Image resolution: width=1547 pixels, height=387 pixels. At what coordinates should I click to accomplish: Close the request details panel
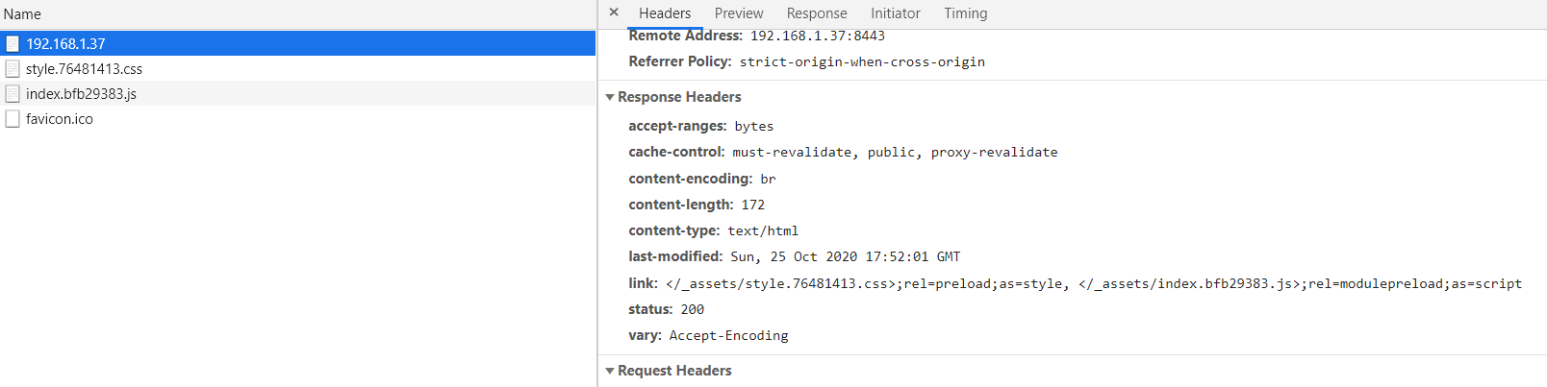point(614,12)
